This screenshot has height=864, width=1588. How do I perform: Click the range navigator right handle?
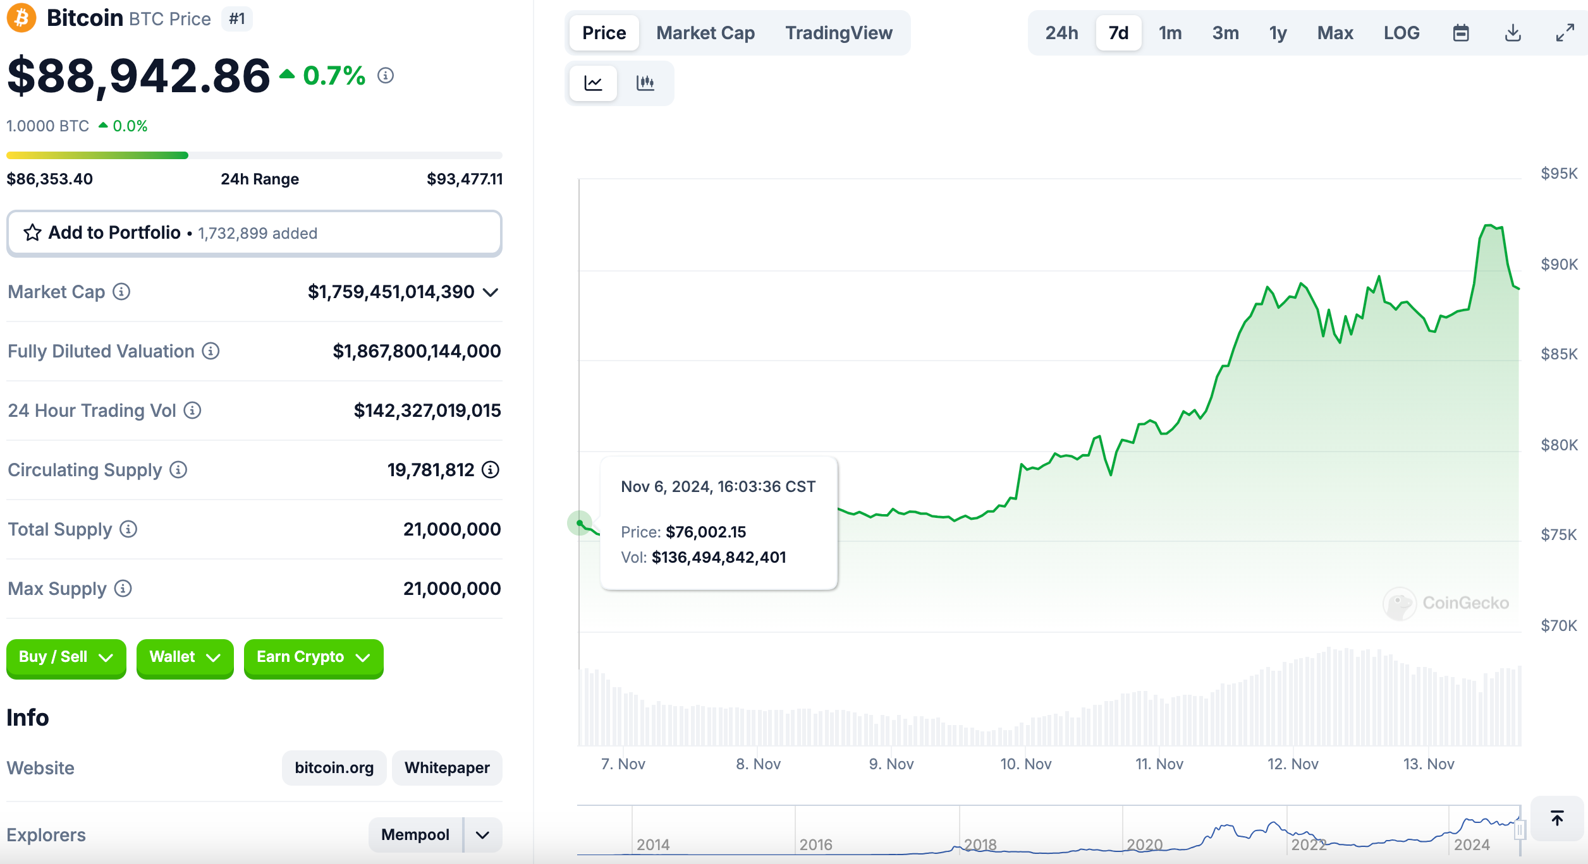[x=1520, y=829]
